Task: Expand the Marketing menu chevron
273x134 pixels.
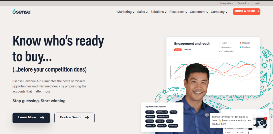Action: tap(133, 12)
